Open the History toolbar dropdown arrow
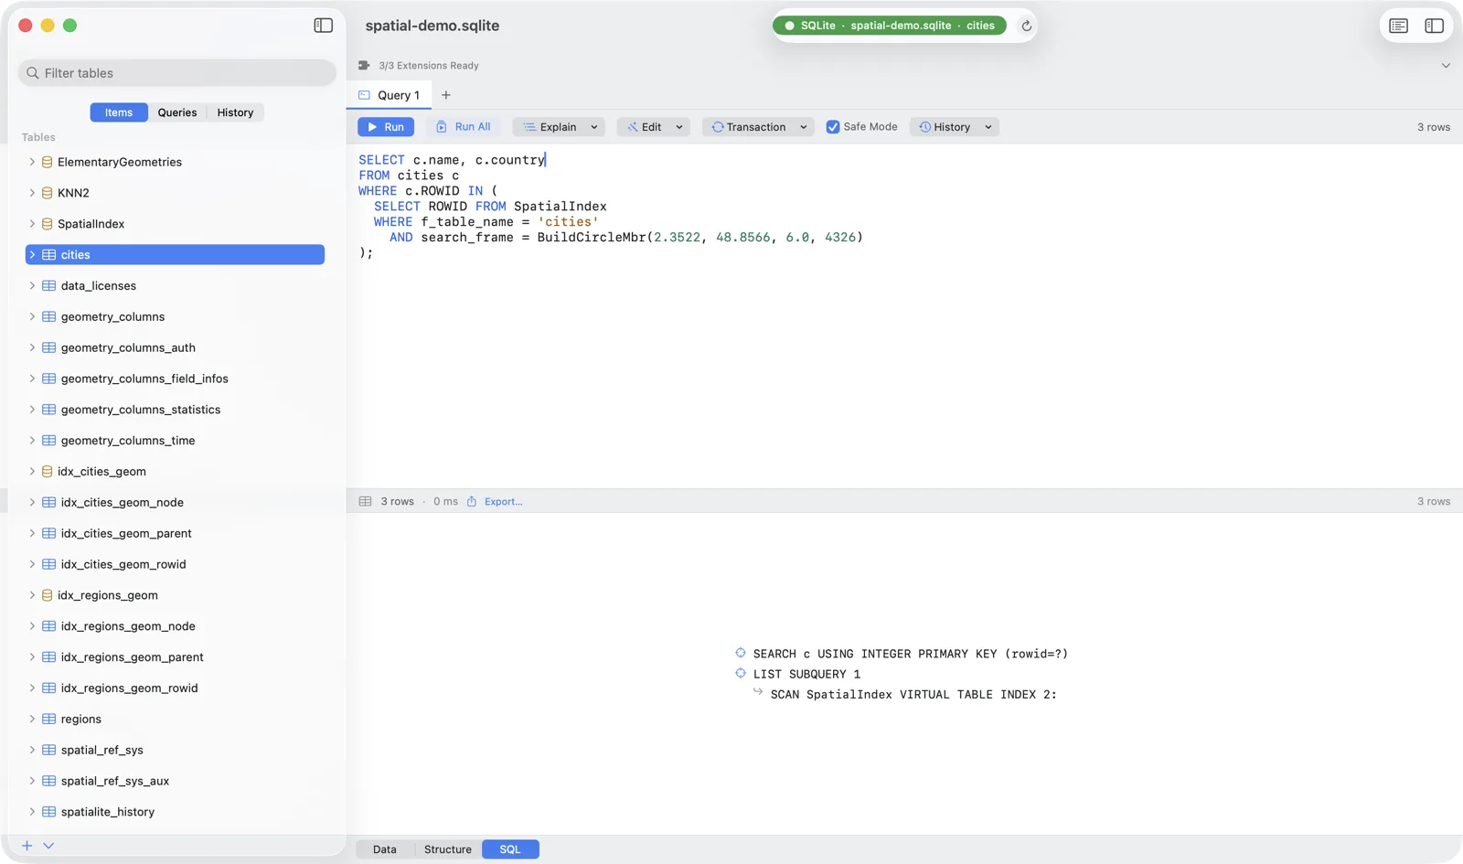 coord(988,127)
